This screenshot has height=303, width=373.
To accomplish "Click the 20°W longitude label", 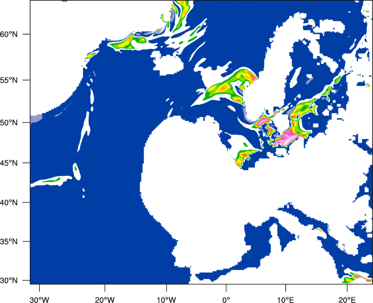I will [105, 300].
